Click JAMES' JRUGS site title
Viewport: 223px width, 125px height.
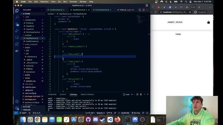[x=175, y=22]
